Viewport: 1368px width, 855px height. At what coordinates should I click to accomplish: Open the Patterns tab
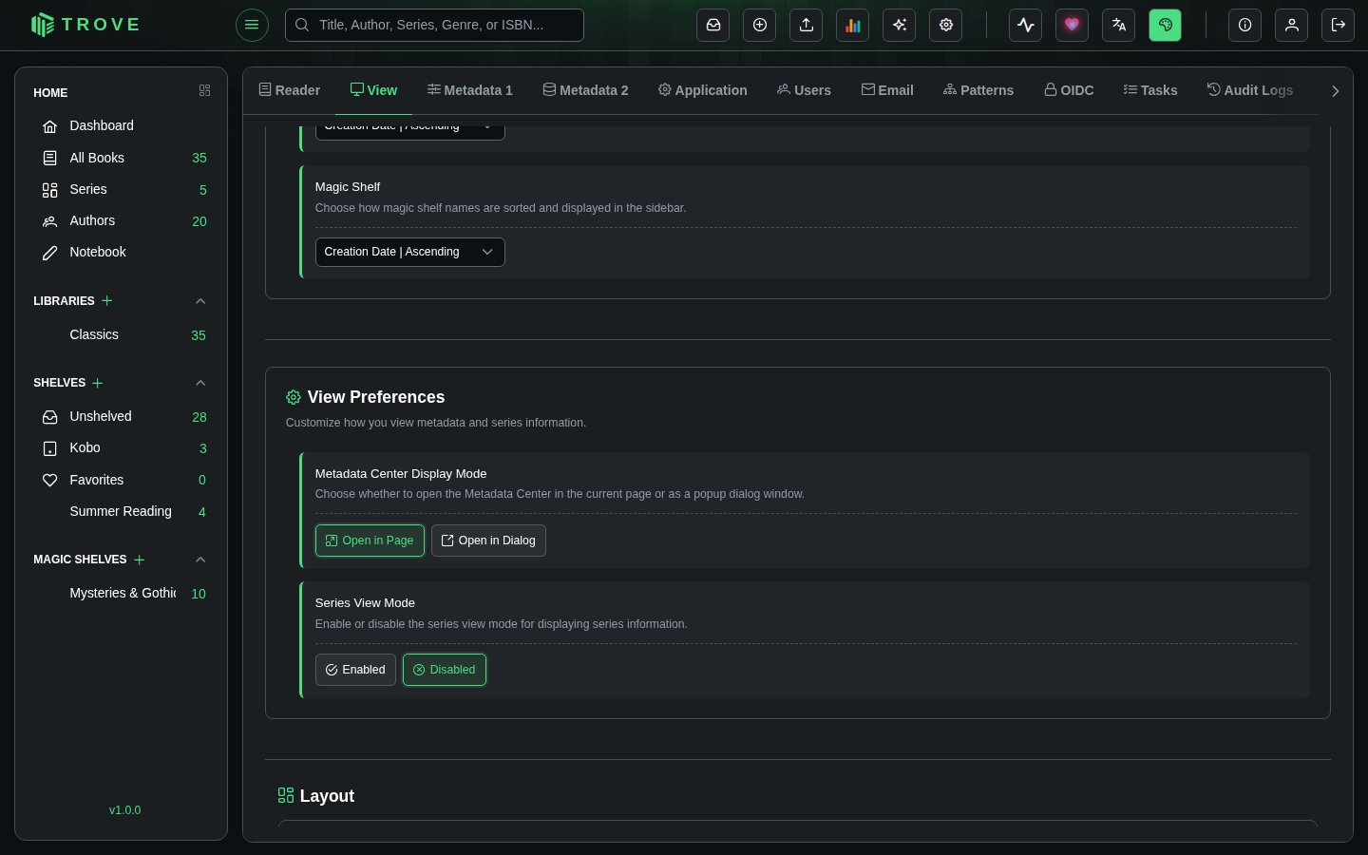pyautogui.click(x=978, y=90)
